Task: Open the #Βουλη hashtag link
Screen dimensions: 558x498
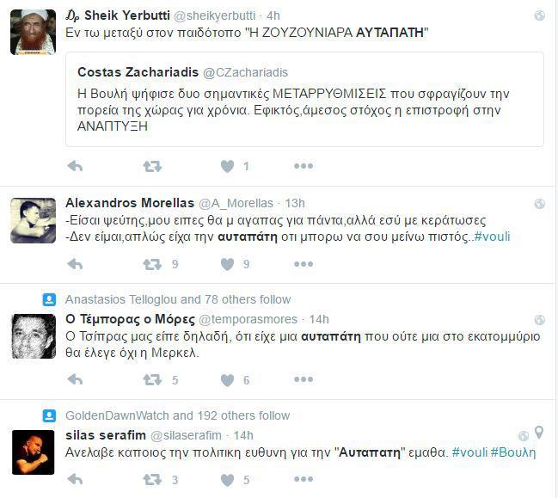Action: pyautogui.click(x=513, y=452)
